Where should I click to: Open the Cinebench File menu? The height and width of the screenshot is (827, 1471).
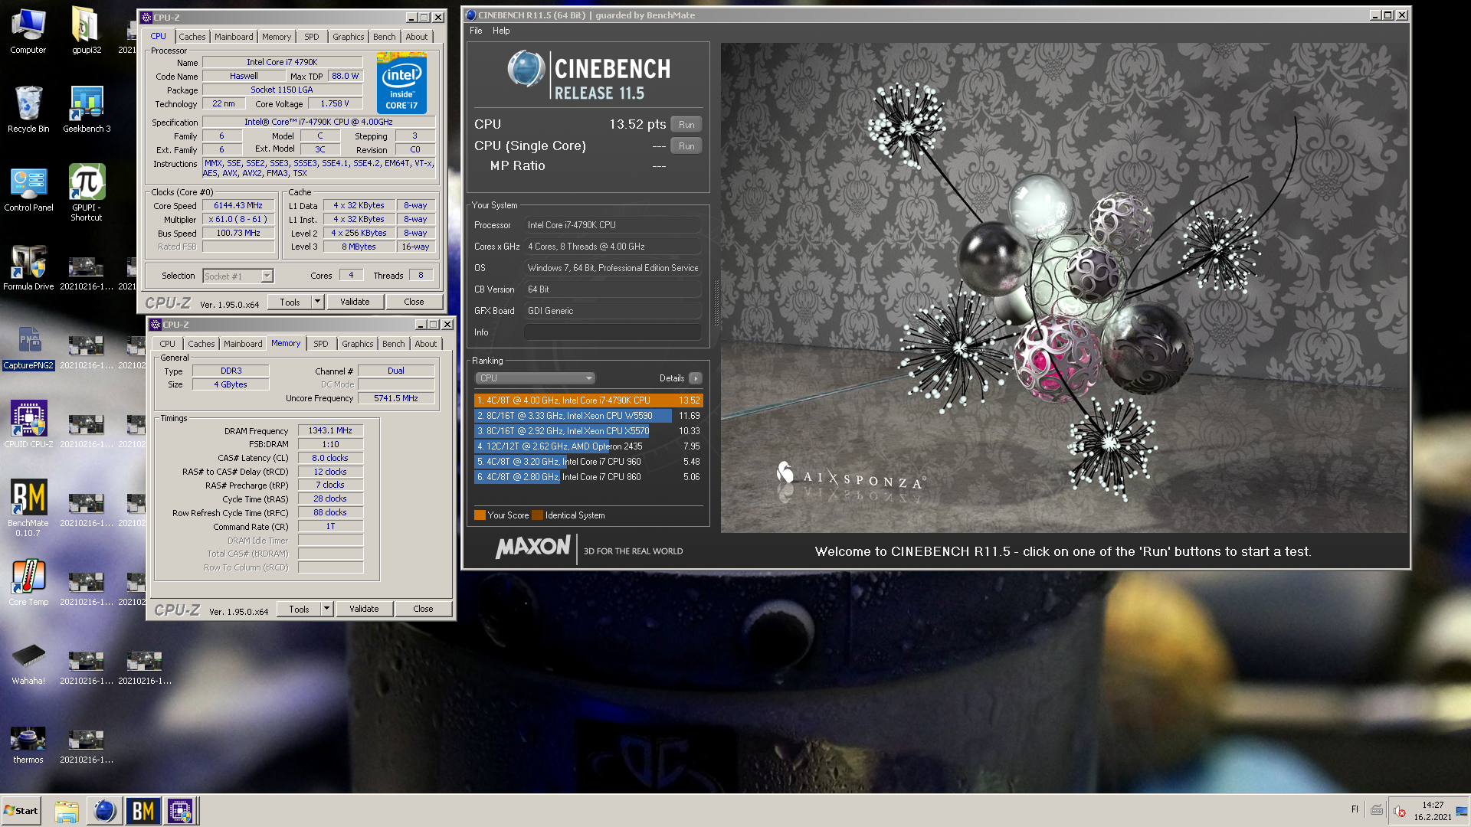476,31
